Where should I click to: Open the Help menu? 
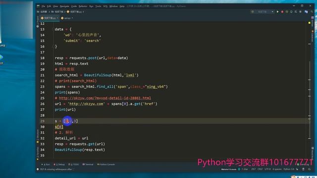pos(122,6)
